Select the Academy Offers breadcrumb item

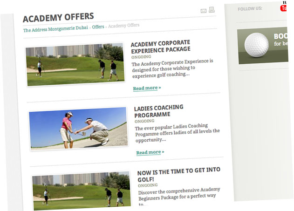tap(124, 26)
